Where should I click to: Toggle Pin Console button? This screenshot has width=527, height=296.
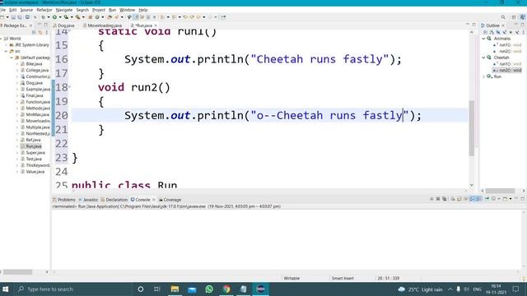[x=487, y=199]
